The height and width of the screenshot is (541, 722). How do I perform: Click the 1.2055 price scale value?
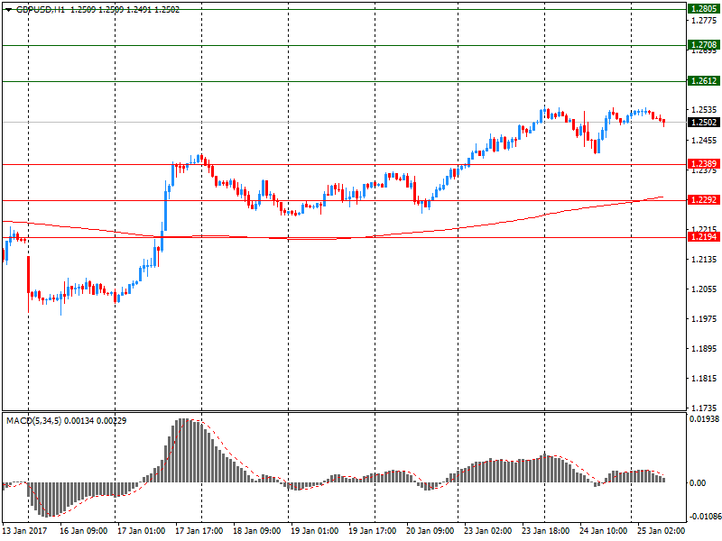pyautogui.click(x=704, y=289)
